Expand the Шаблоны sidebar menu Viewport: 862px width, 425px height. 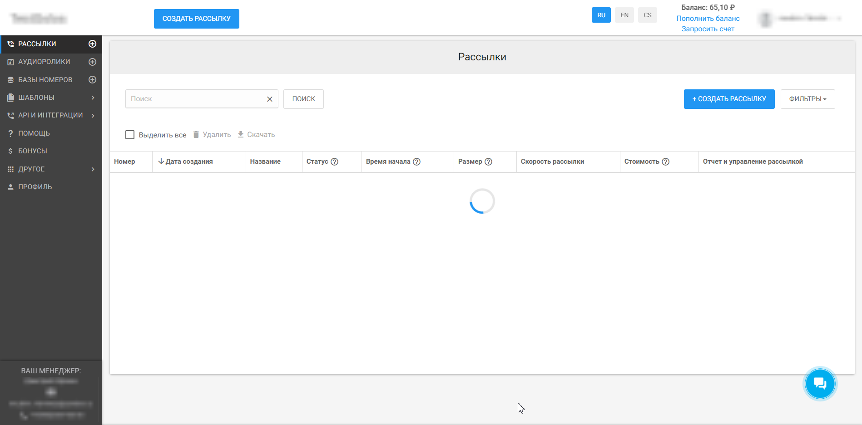click(50, 98)
